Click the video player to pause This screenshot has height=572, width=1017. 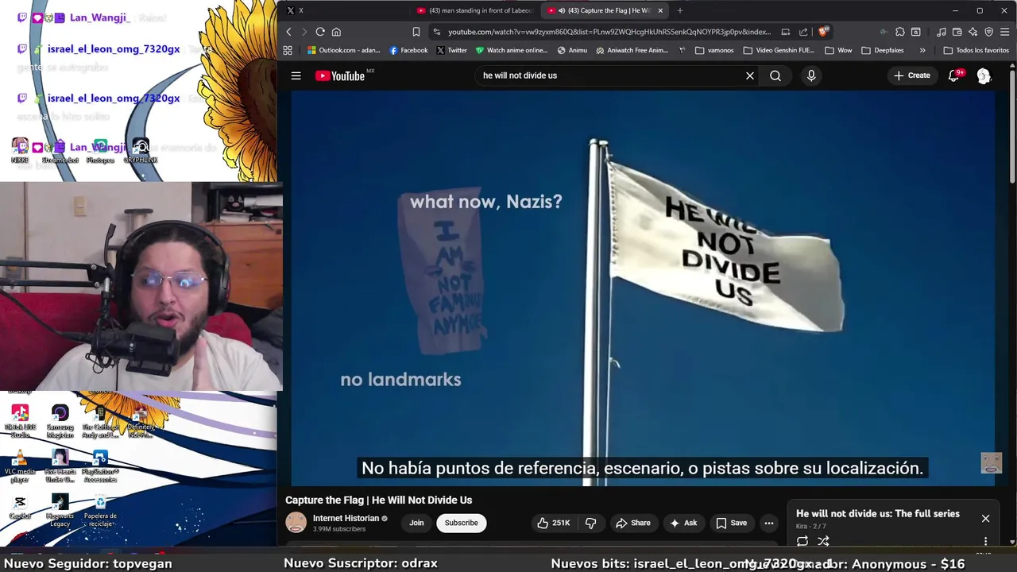click(642, 288)
